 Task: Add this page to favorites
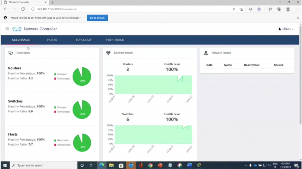(241, 9)
